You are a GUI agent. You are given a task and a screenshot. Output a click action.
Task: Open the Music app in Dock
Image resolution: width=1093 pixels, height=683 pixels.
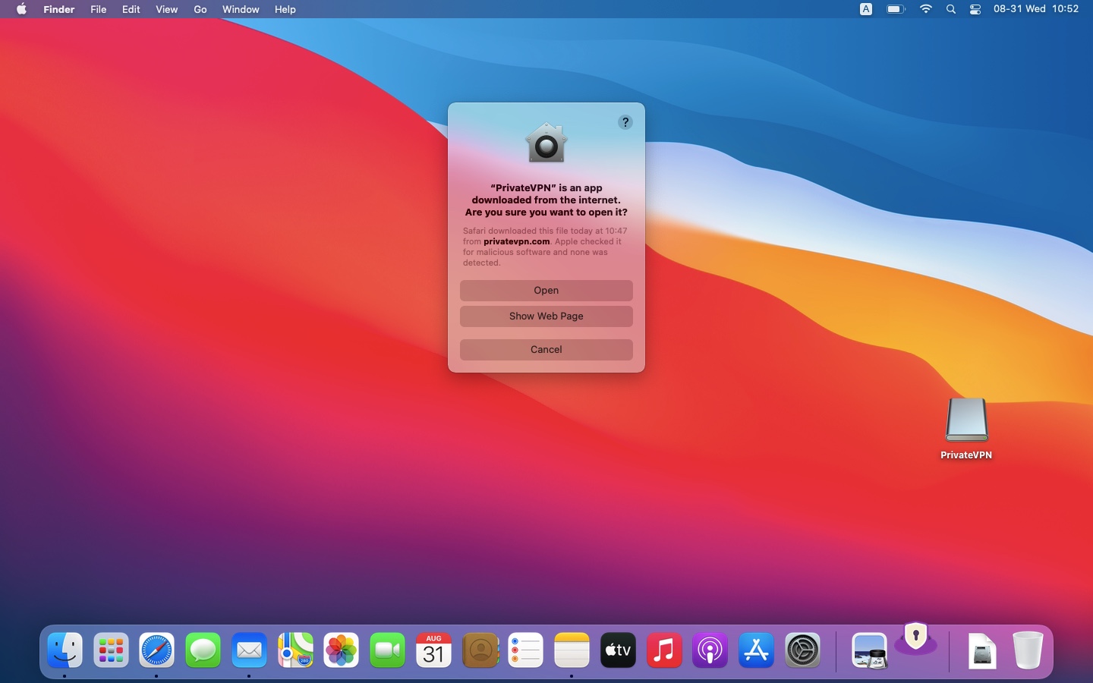tap(664, 650)
